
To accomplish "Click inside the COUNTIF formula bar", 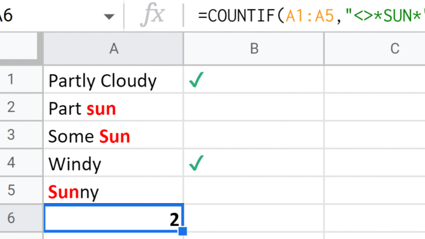I will point(308,16).
